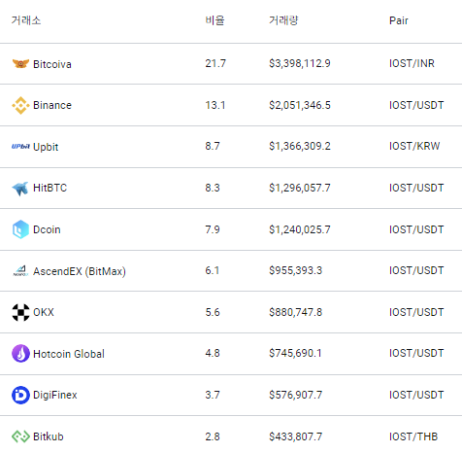The width and height of the screenshot is (462, 453).
Task: Open the Upbit logo icon
Action: [x=20, y=147]
